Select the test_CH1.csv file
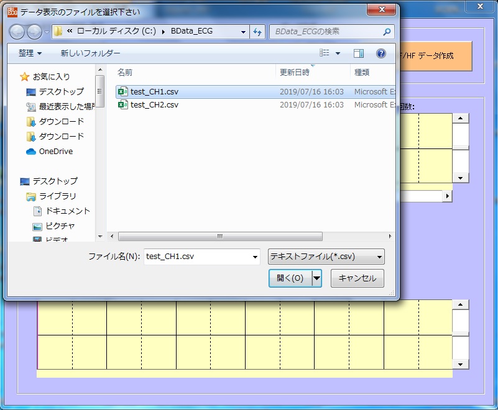 (154, 91)
